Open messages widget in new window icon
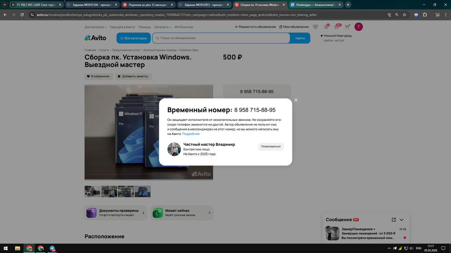This screenshot has width=451, height=253. point(394,220)
